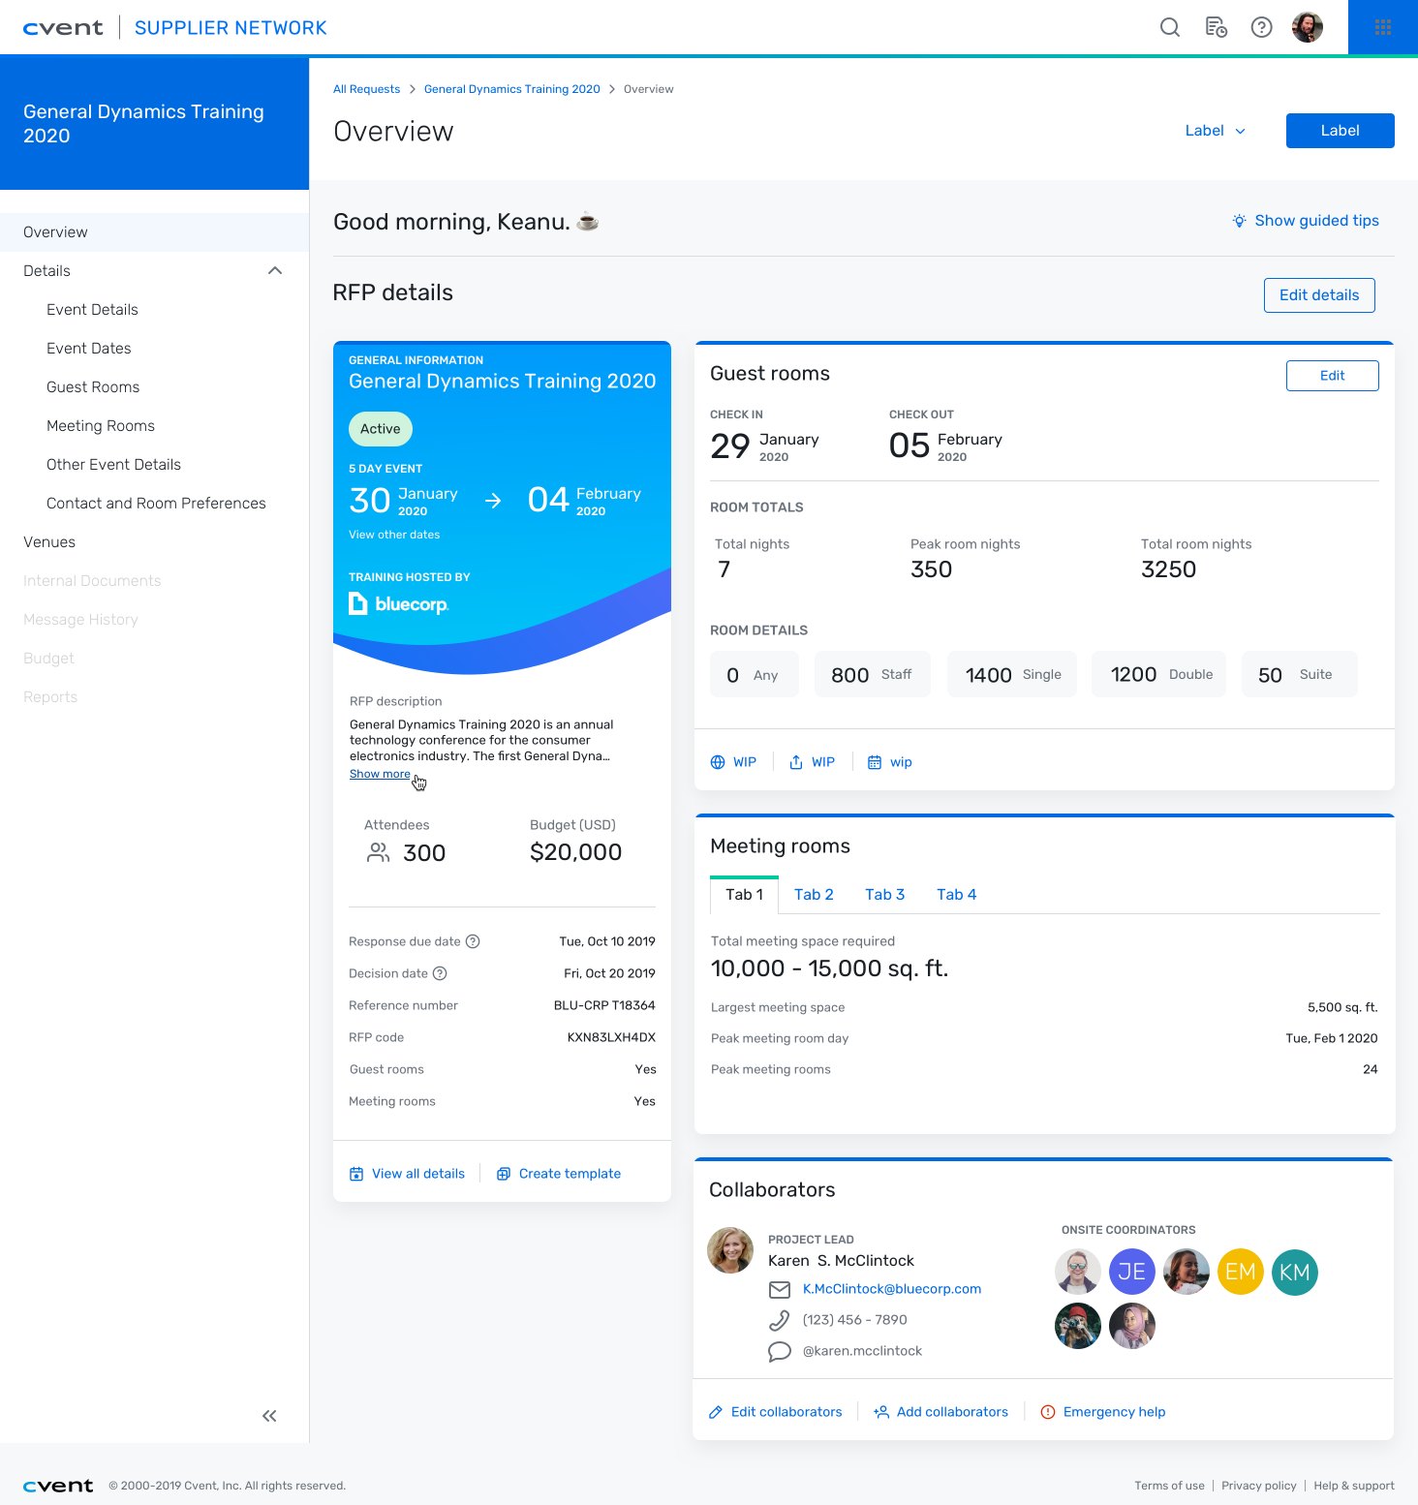Open the document history icon in header
The image size is (1418, 1505).
pos(1216,27)
